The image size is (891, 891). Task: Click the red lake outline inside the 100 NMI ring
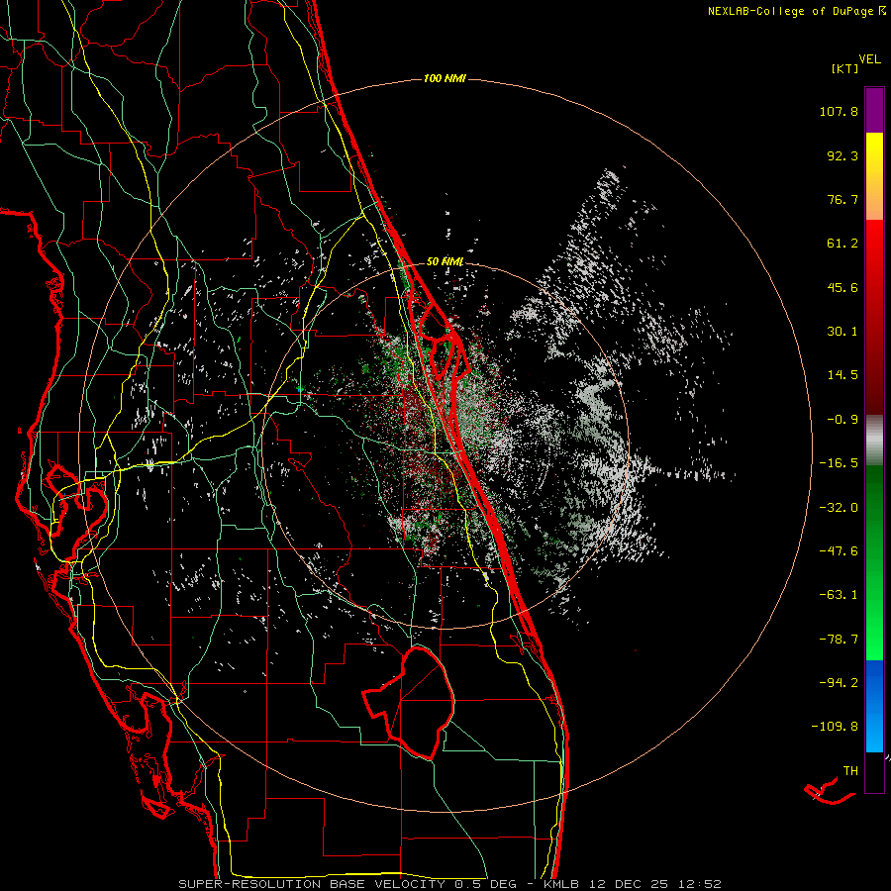point(409,702)
